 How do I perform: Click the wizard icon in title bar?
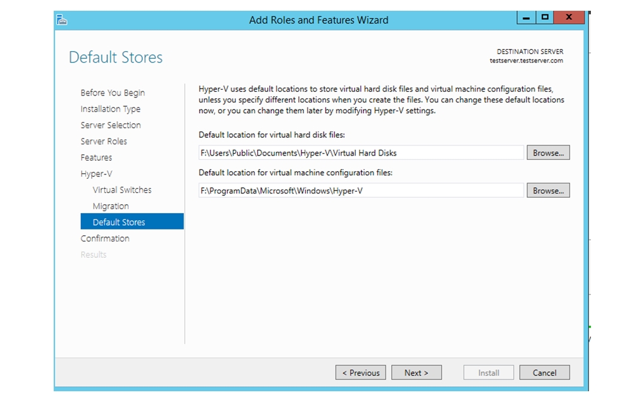click(61, 20)
